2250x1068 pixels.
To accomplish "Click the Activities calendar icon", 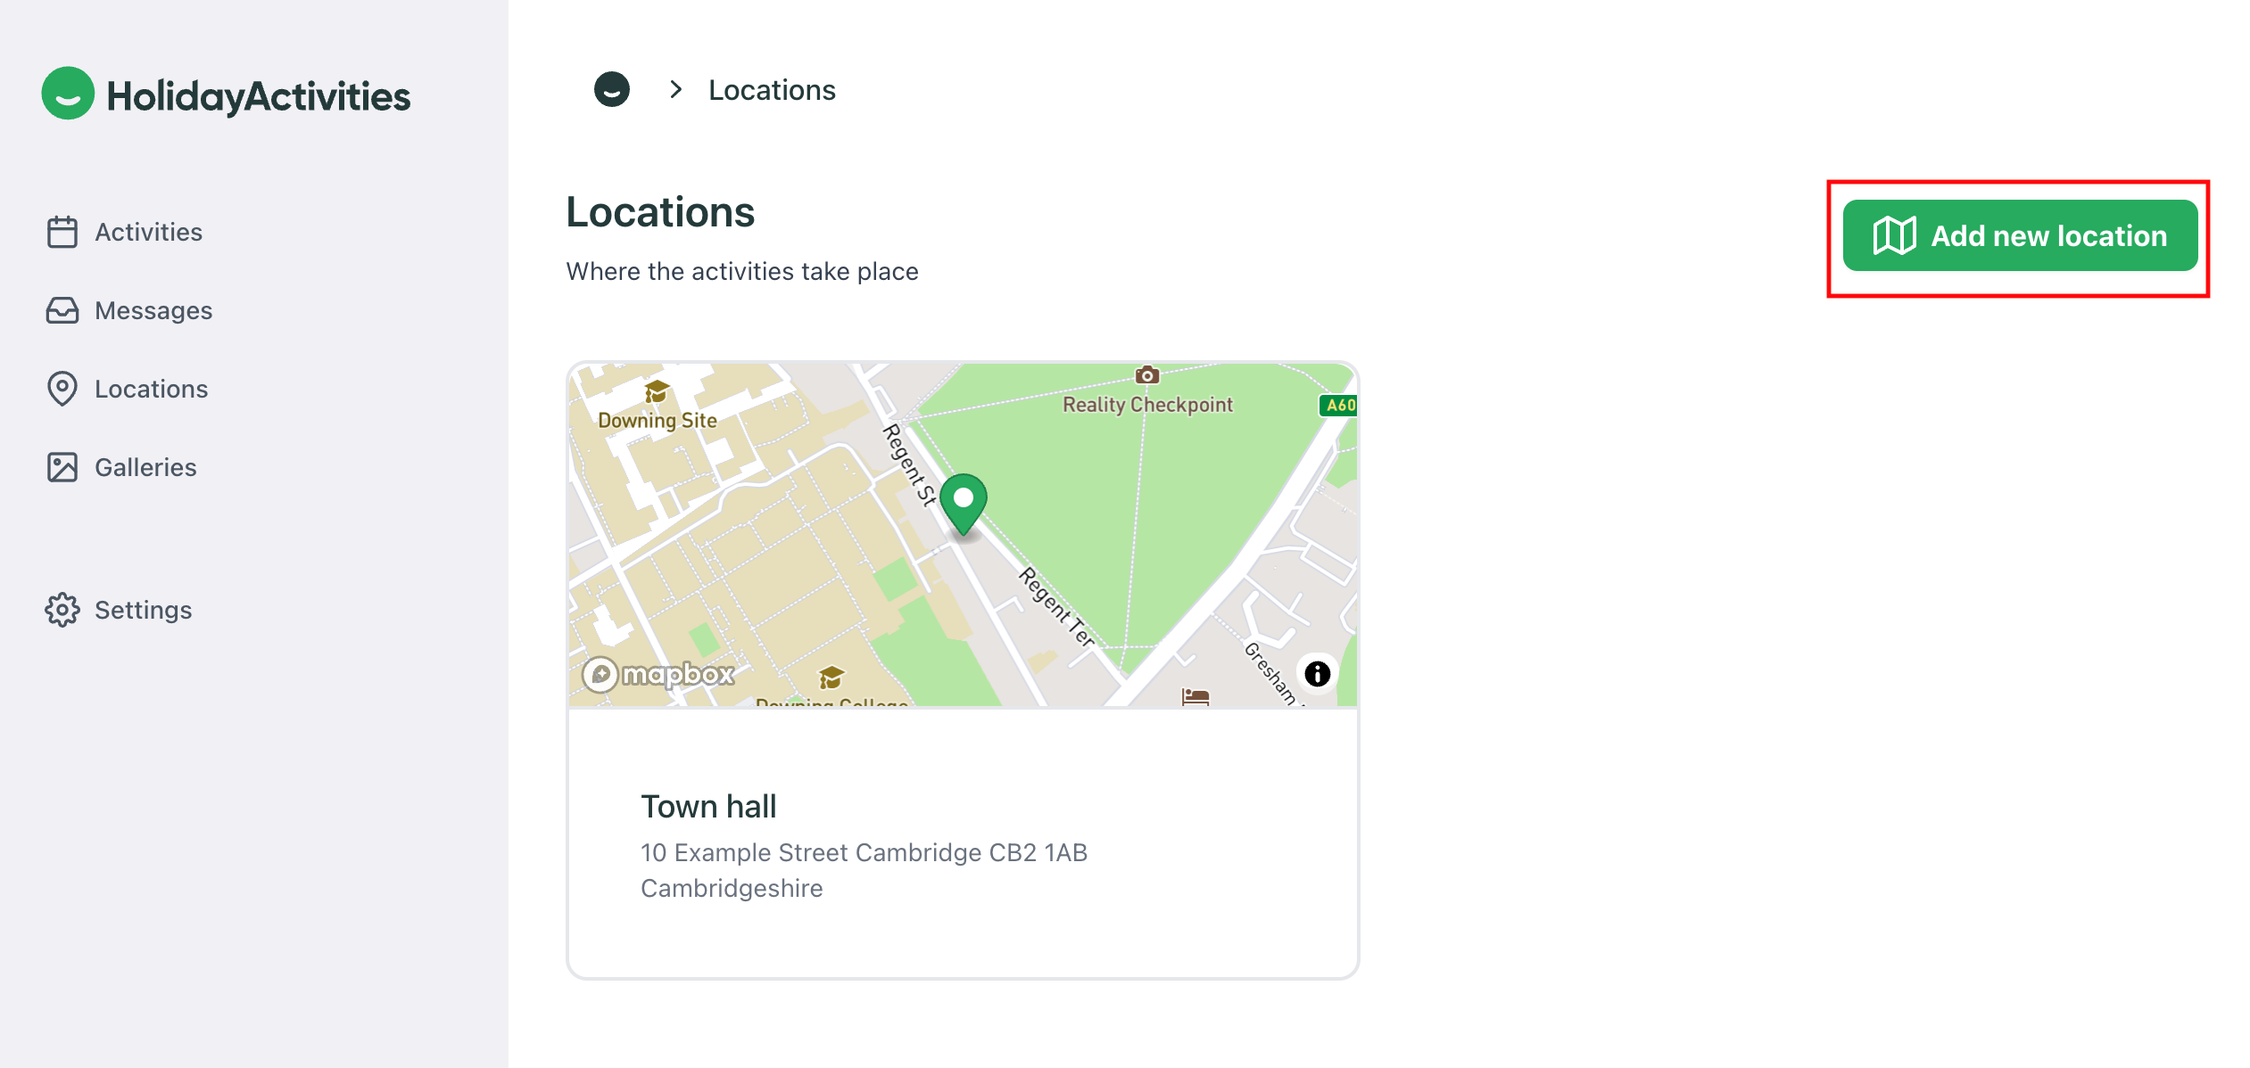I will tap(62, 232).
